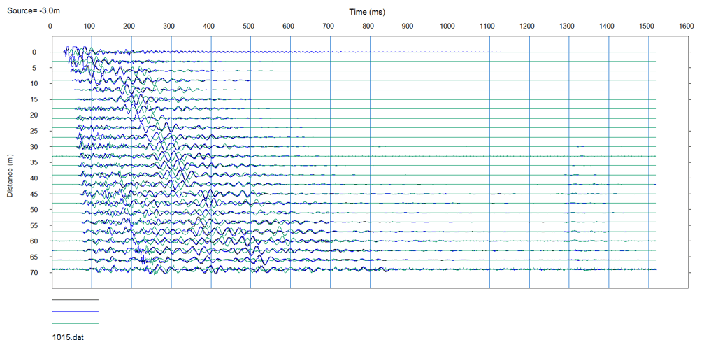Click the 25 tick on the distance axis

33,131
